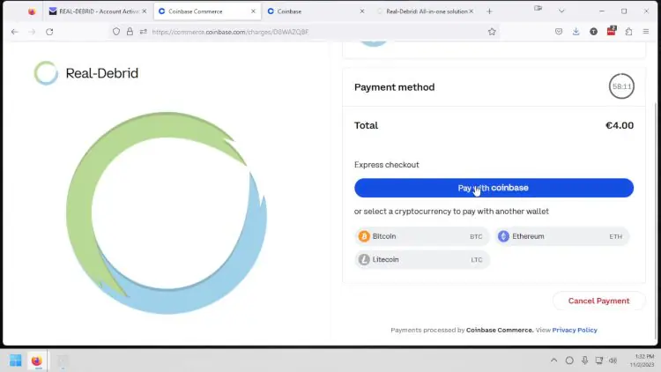The image size is (661, 372).
Task: Click the 58:11 payment countdown timer
Action: click(621, 86)
